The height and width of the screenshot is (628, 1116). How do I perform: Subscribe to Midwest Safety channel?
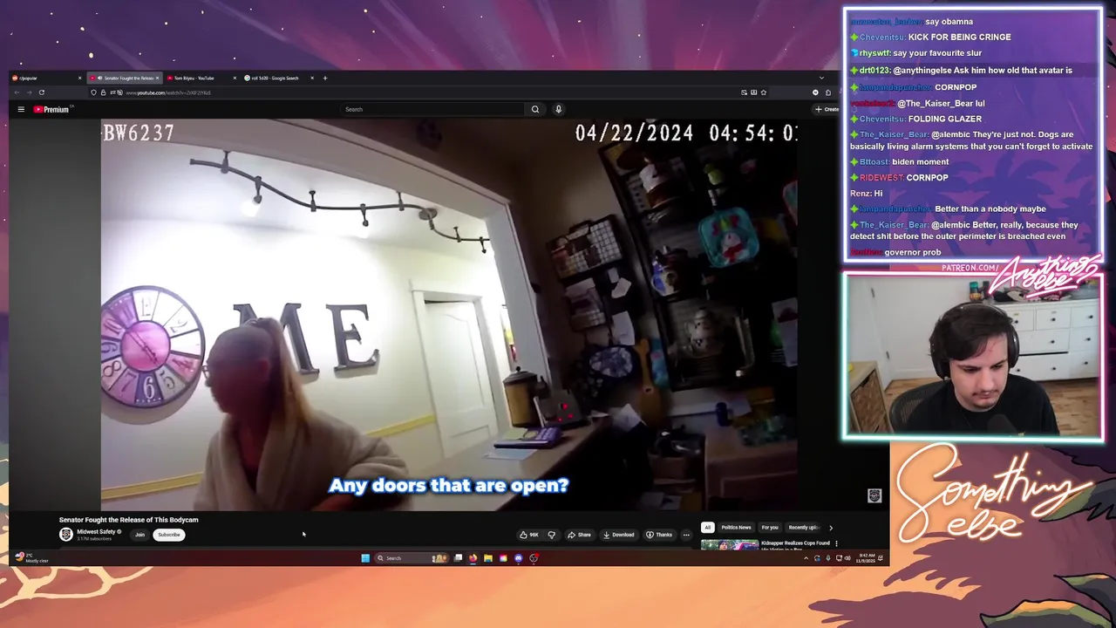[x=169, y=535]
